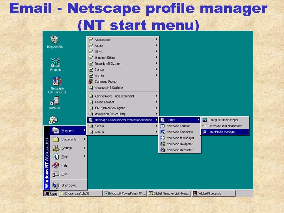Switch to E:\userdata taskbar window
The image size is (284, 213).
(x=80, y=193)
